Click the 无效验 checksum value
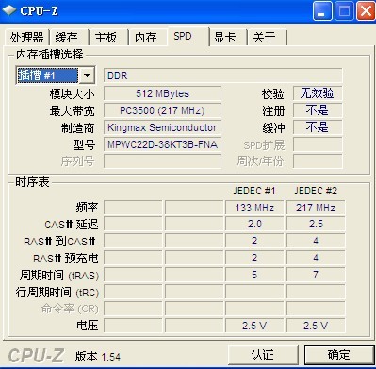Image resolution: width=376 pixels, height=369 pixels. point(318,93)
